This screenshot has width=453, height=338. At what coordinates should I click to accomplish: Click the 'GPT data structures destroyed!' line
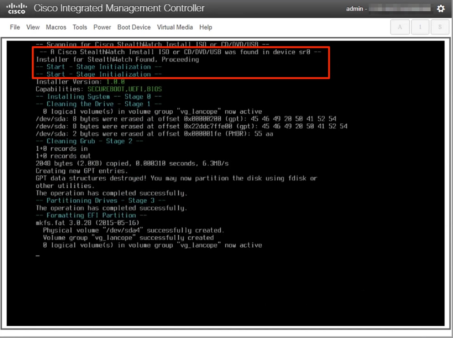[x=176, y=178]
